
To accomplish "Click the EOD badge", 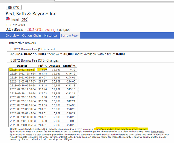I will click(x=9, y=25).
